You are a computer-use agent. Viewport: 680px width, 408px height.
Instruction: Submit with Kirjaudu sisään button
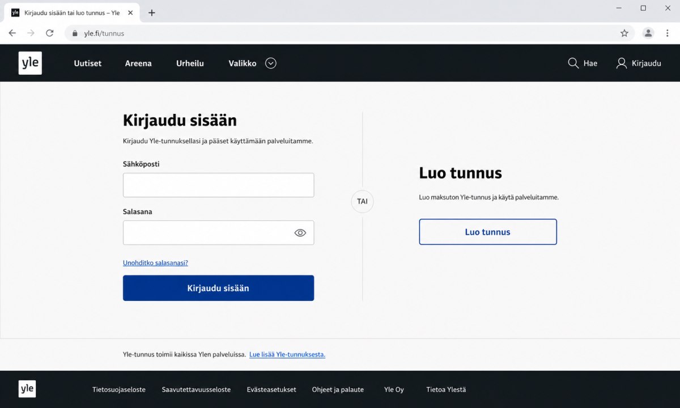pyautogui.click(x=218, y=288)
